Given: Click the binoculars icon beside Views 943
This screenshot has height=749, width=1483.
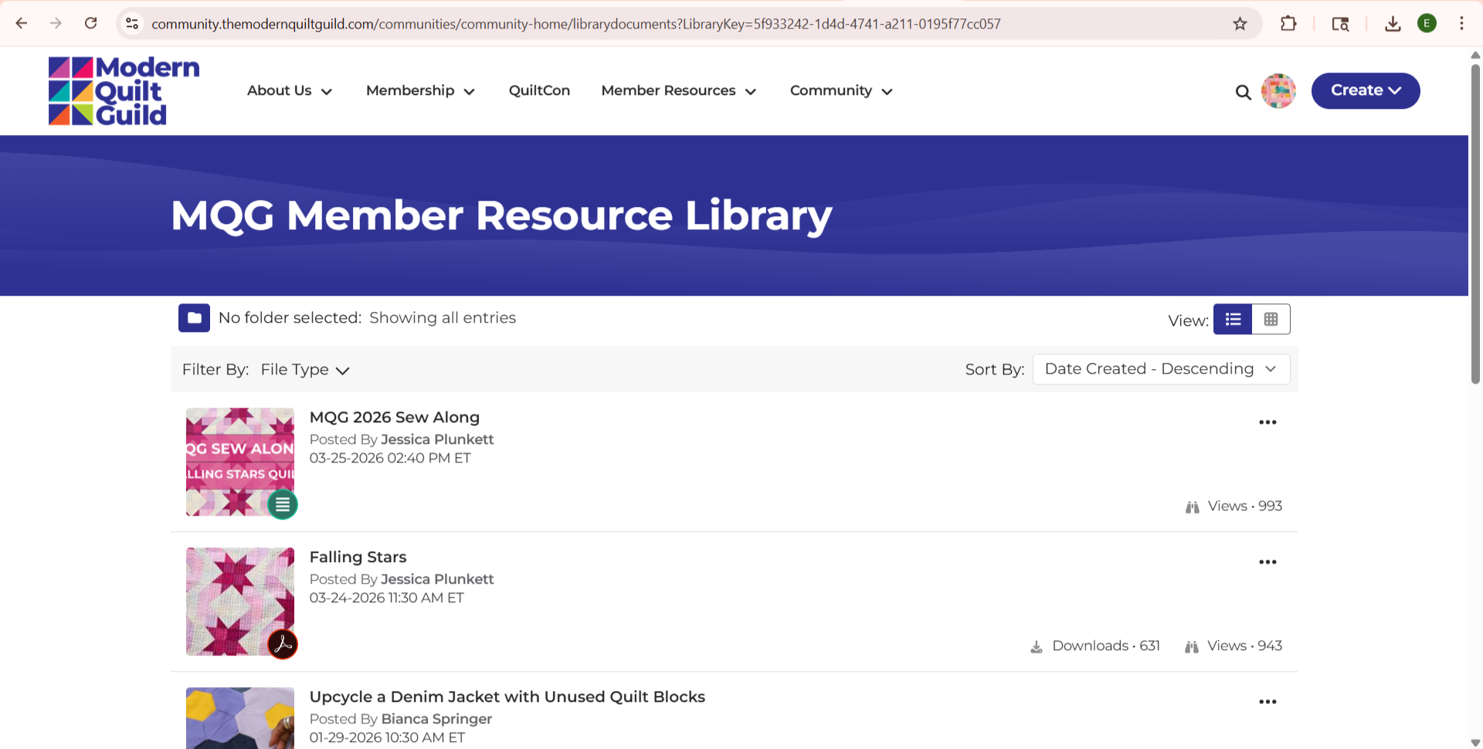Looking at the screenshot, I should tap(1192, 646).
